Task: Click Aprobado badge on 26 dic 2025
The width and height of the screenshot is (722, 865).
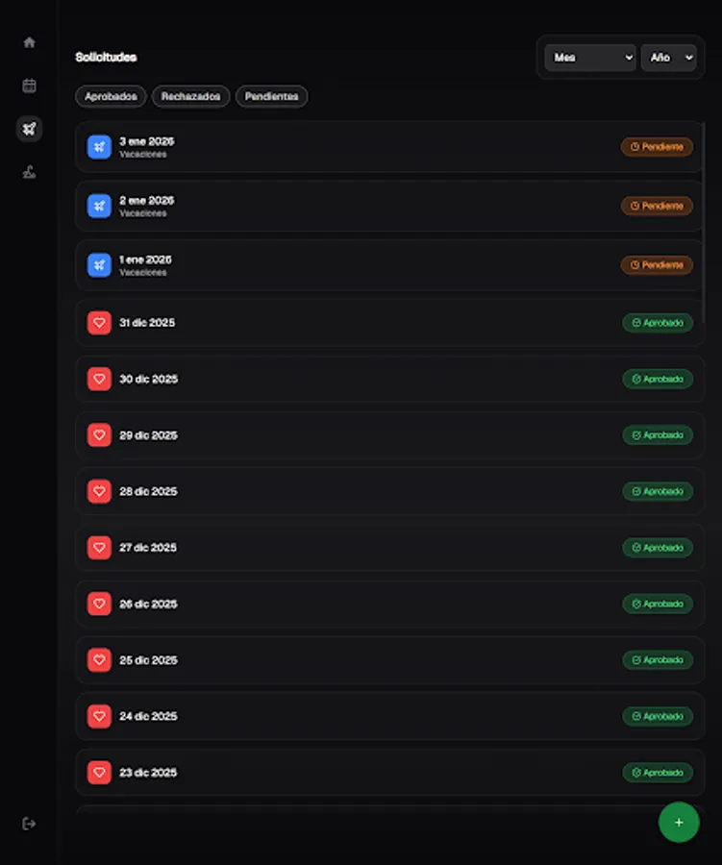Action: click(658, 605)
